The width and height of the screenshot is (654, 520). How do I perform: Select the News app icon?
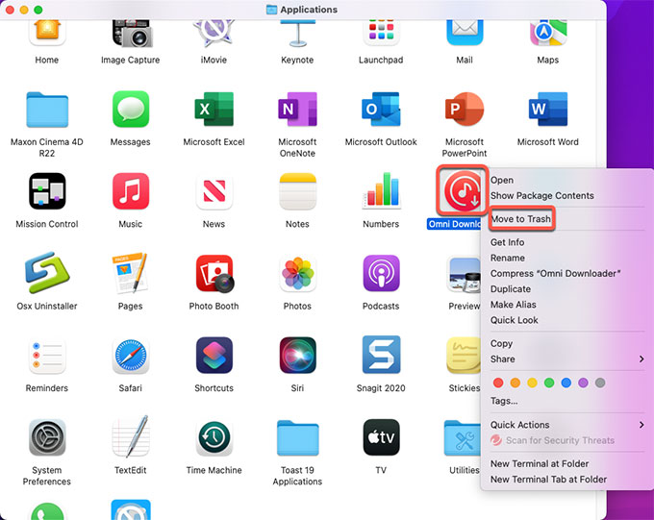[214, 191]
